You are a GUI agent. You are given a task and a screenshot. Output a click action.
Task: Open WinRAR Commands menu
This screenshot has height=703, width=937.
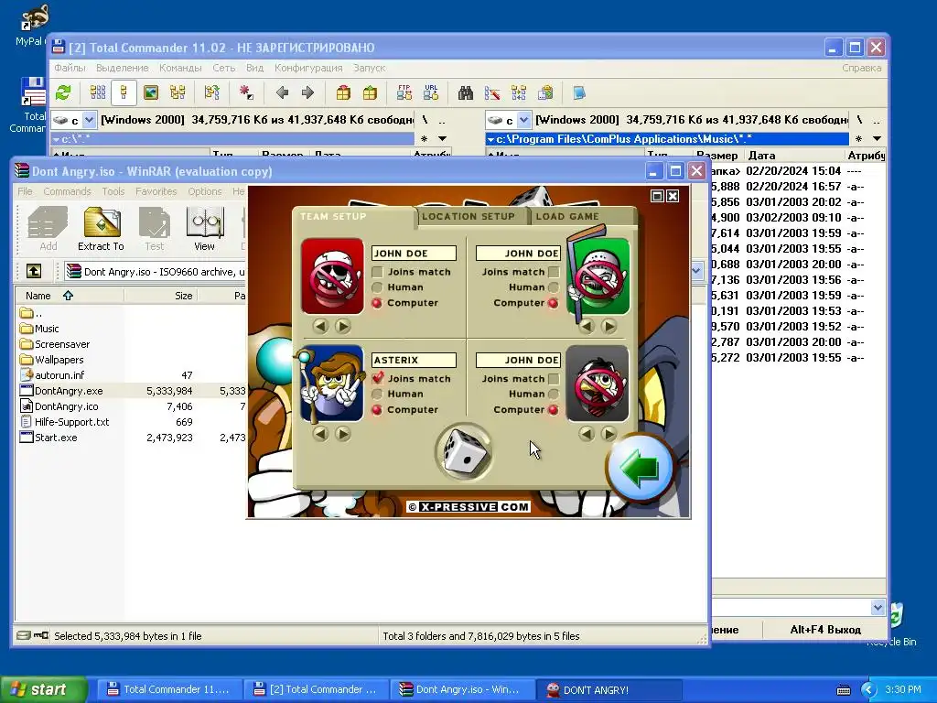point(67,191)
